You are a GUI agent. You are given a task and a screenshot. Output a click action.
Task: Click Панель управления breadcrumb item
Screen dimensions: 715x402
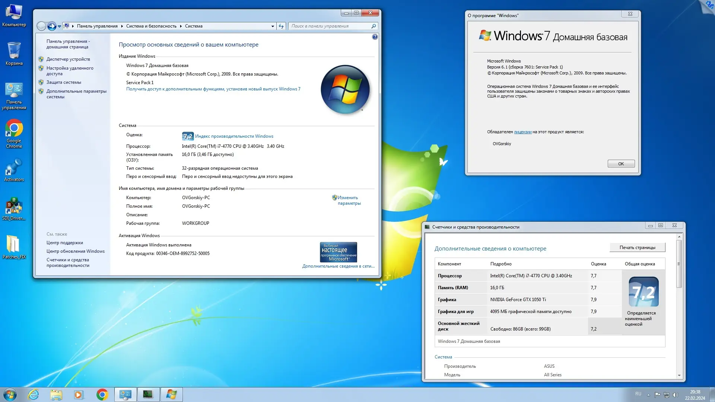tap(97, 26)
